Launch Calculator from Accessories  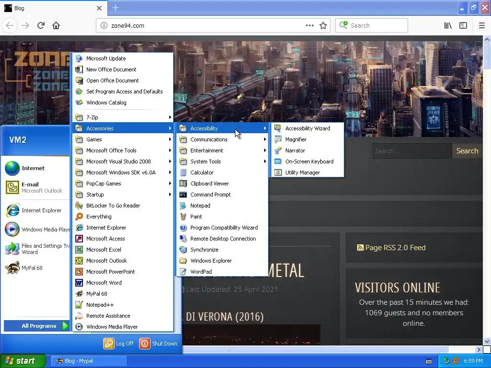tap(222, 172)
